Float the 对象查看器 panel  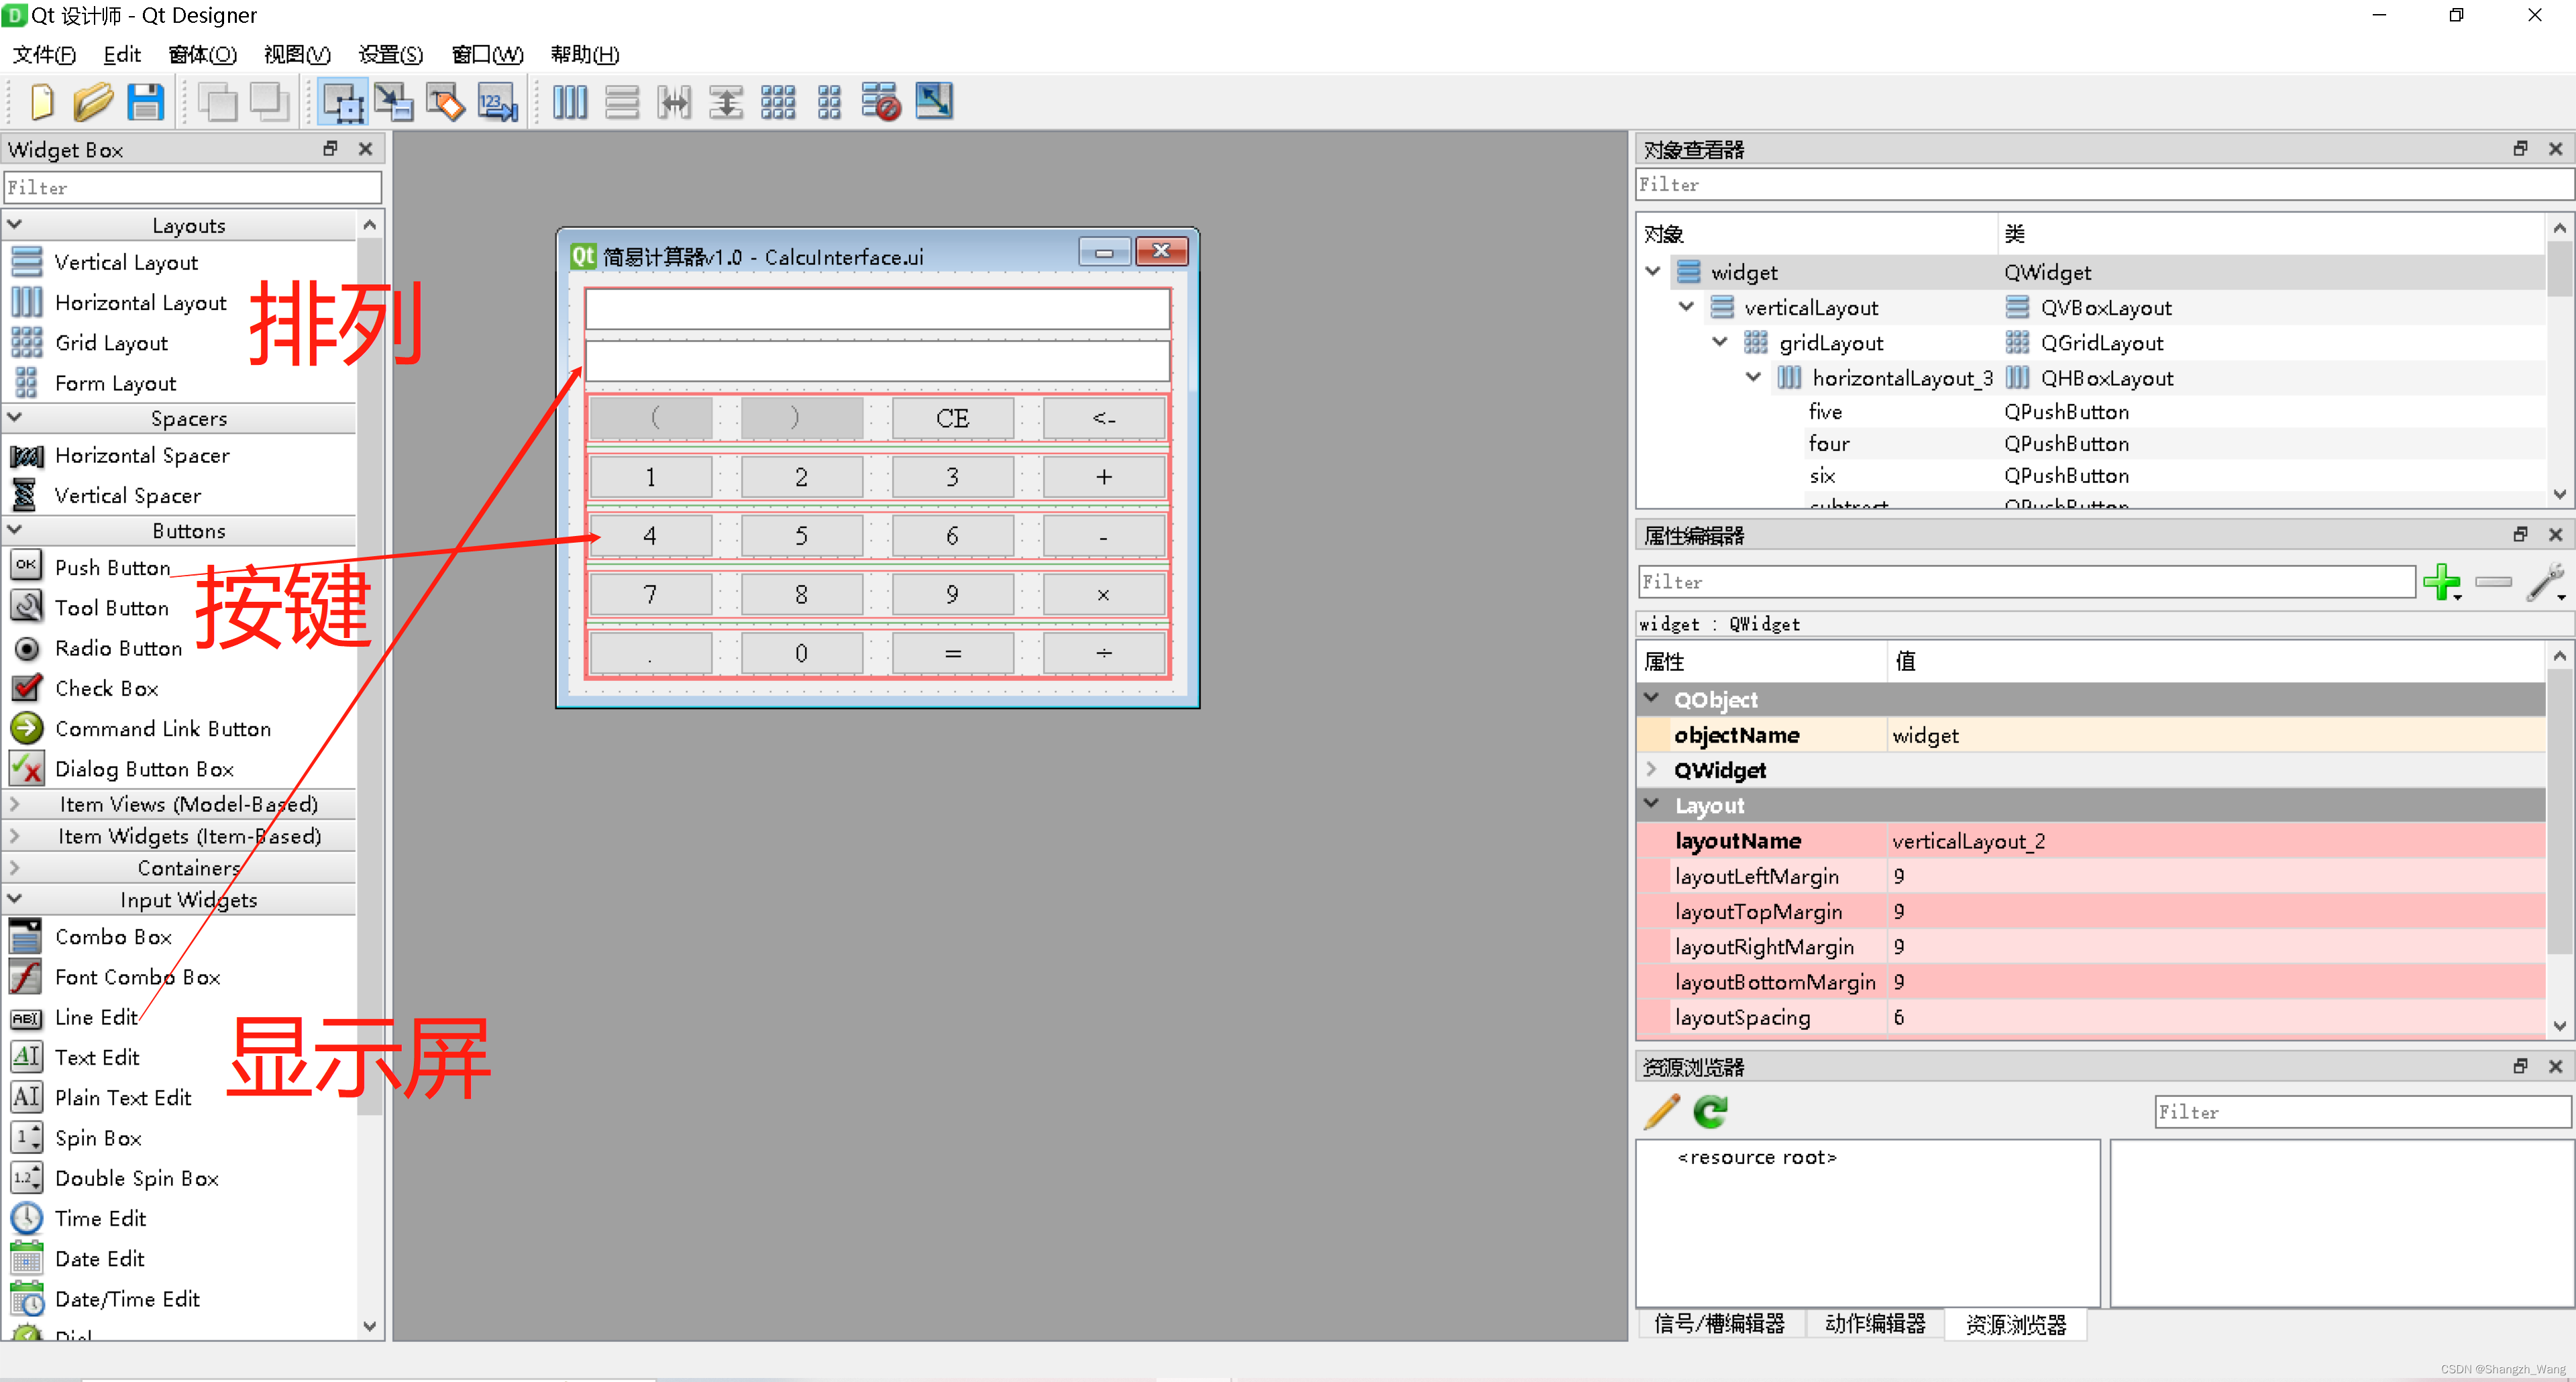[x=2520, y=149]
